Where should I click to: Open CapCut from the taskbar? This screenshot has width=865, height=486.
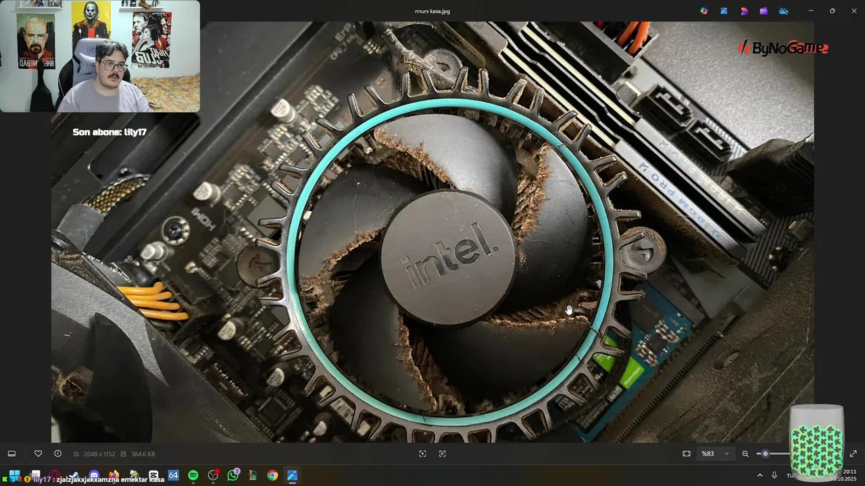pyautogui.click(x=153, y=475)
